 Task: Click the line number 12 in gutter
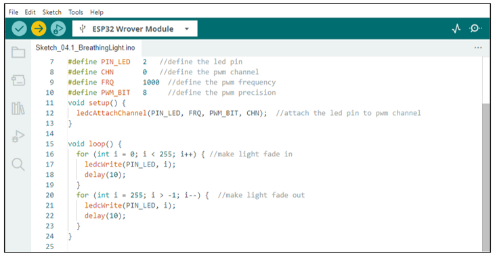(x=49, y=113)
